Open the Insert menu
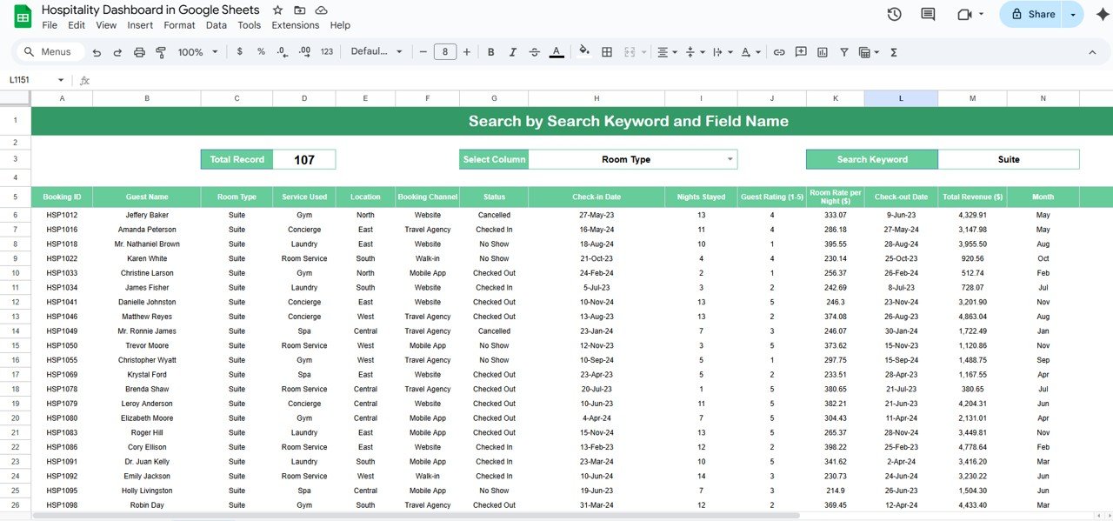The height and width of the screenshot is (521, 1113). (x=140, y=25)
